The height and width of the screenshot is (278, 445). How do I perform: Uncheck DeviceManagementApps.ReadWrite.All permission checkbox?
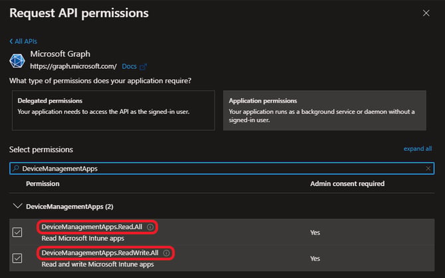point(17,258)
